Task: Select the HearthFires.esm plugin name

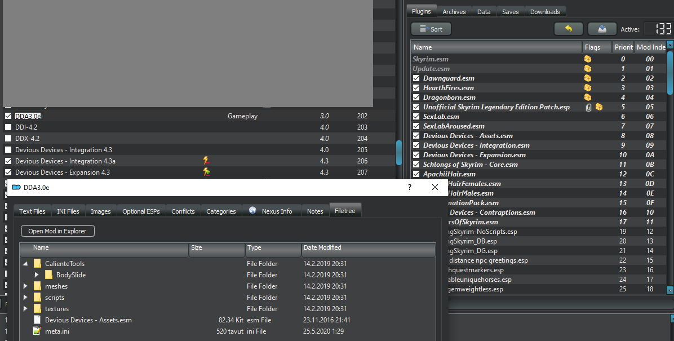Action: tap(449, 88)
